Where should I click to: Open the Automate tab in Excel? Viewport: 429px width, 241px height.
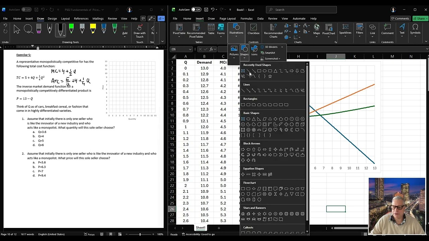pyautogui.click(x=299, y=18)
